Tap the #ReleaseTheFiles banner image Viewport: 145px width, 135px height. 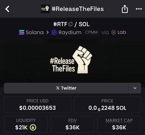point(71,60)
